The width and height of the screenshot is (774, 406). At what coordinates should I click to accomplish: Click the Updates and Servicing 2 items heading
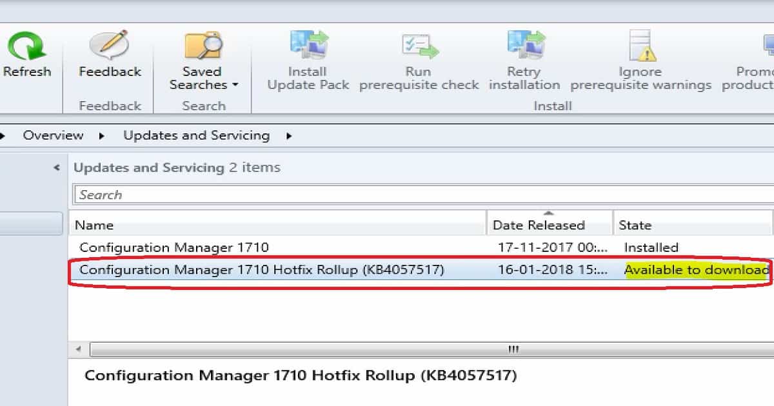177,168
